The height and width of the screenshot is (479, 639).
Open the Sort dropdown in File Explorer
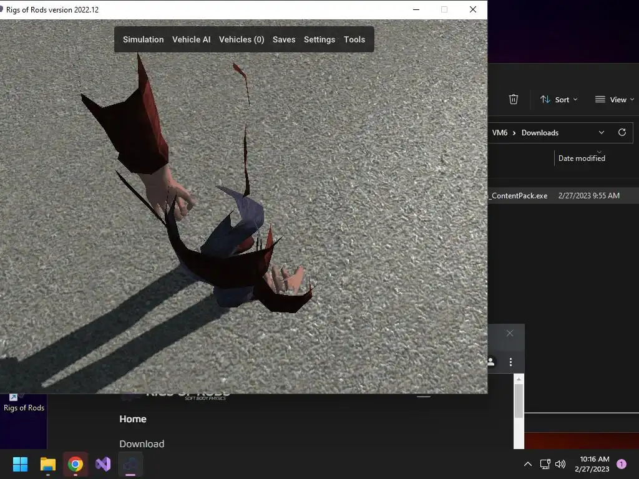pyautogui.click(x=559, y=99)
